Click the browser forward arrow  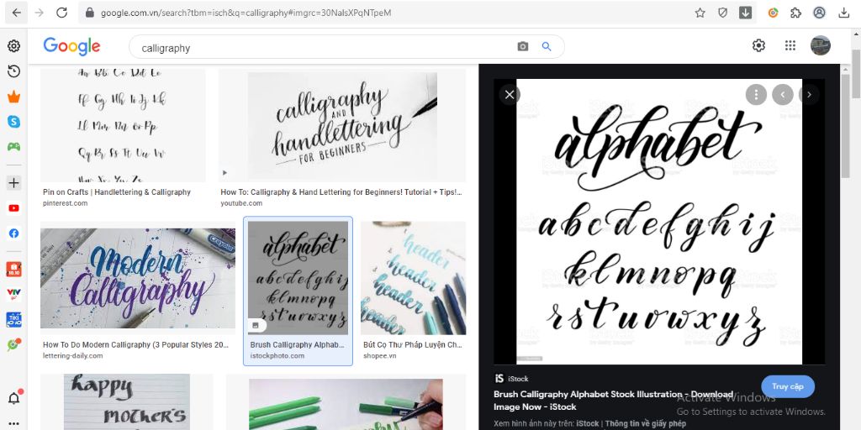coord(39,13)
